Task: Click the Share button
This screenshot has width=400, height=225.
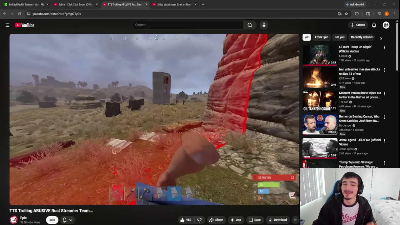Action: click(216, 220)
